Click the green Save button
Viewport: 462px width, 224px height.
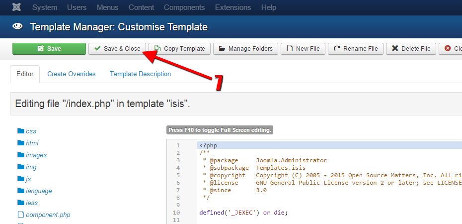(49, 49)
